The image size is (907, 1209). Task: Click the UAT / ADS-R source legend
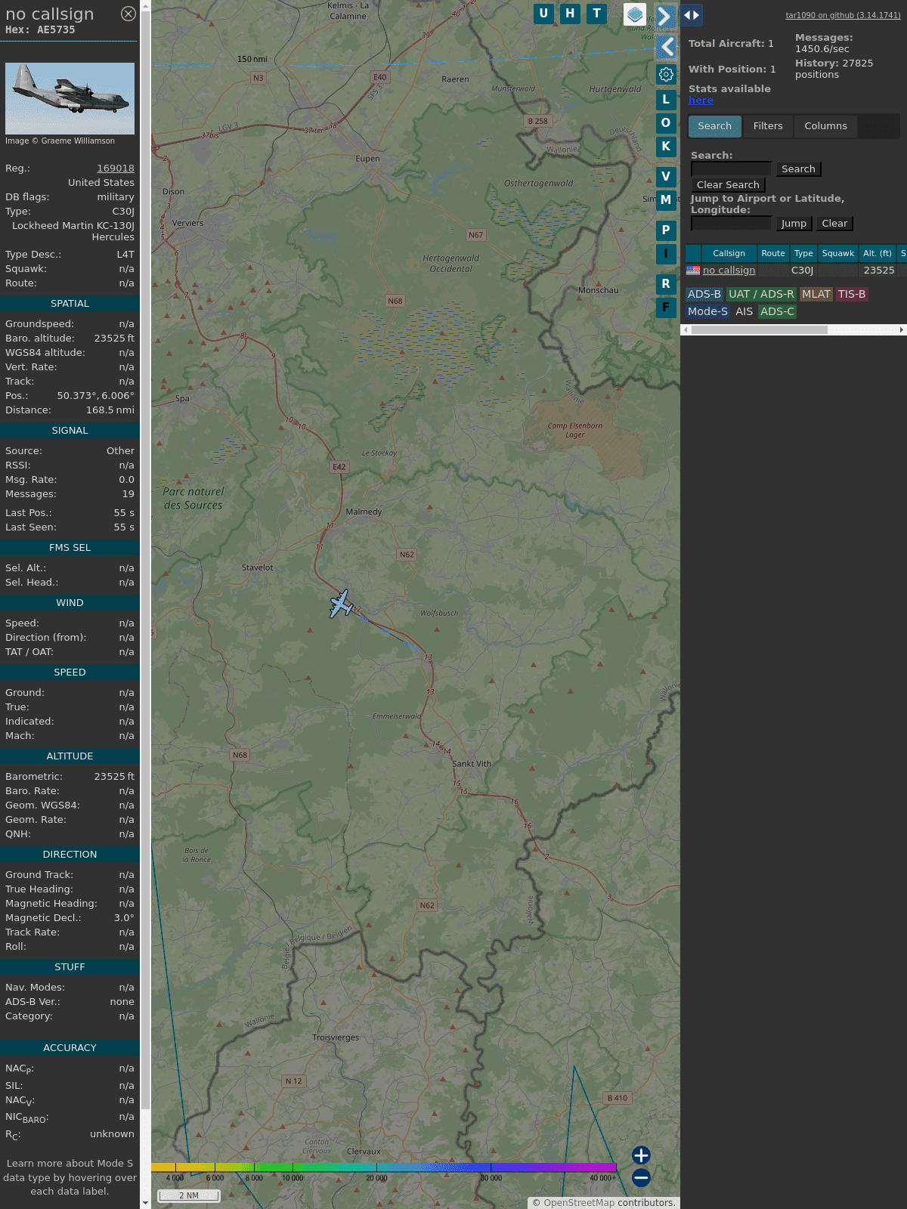pyautogui.click(x=761, y=295)
